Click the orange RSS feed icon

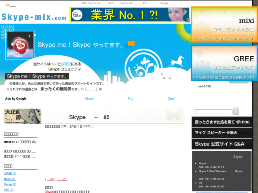[x=7, y=5]
